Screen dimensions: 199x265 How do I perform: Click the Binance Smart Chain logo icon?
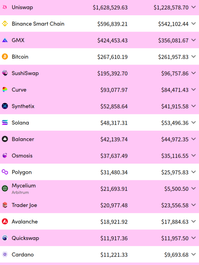pos(5,24)
